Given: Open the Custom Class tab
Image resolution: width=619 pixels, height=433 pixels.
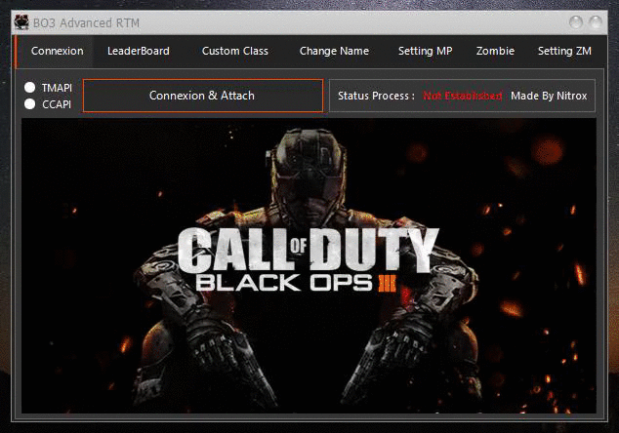Looking at the screenshot, I should pyautogui.click(x=235, y=52).
